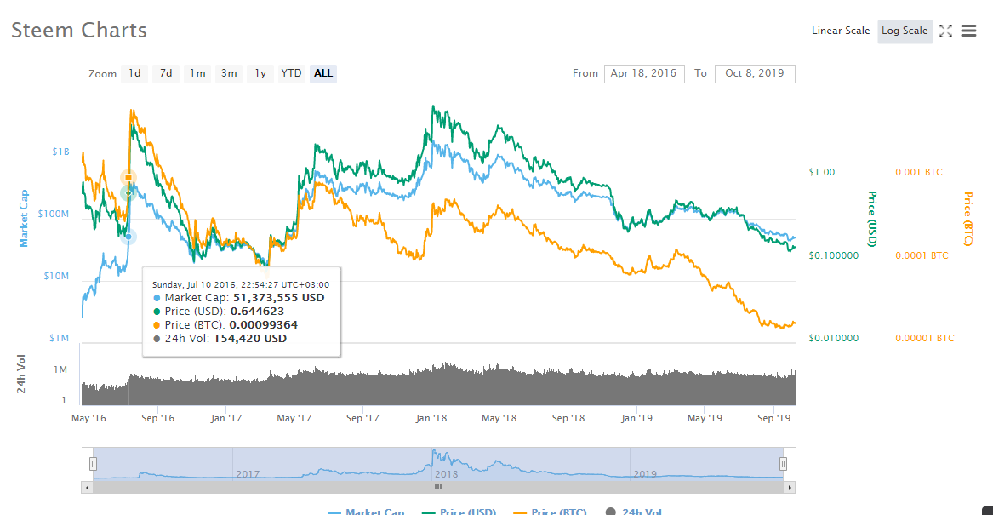Set zoom to 1d
Screen dimensions: 993x515
(x=134, y=73)
